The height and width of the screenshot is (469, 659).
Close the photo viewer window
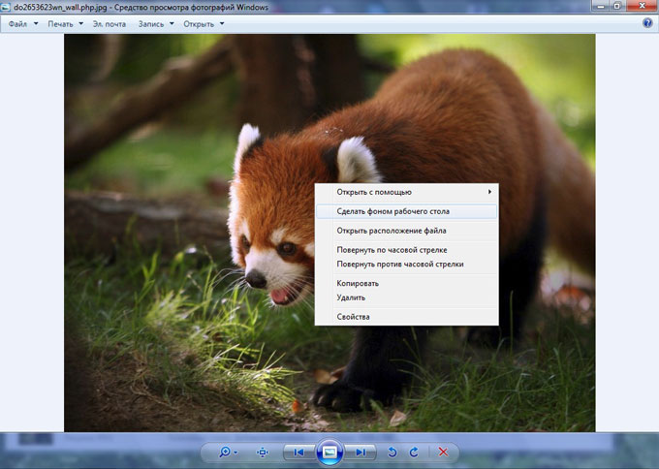pos(643,6)
